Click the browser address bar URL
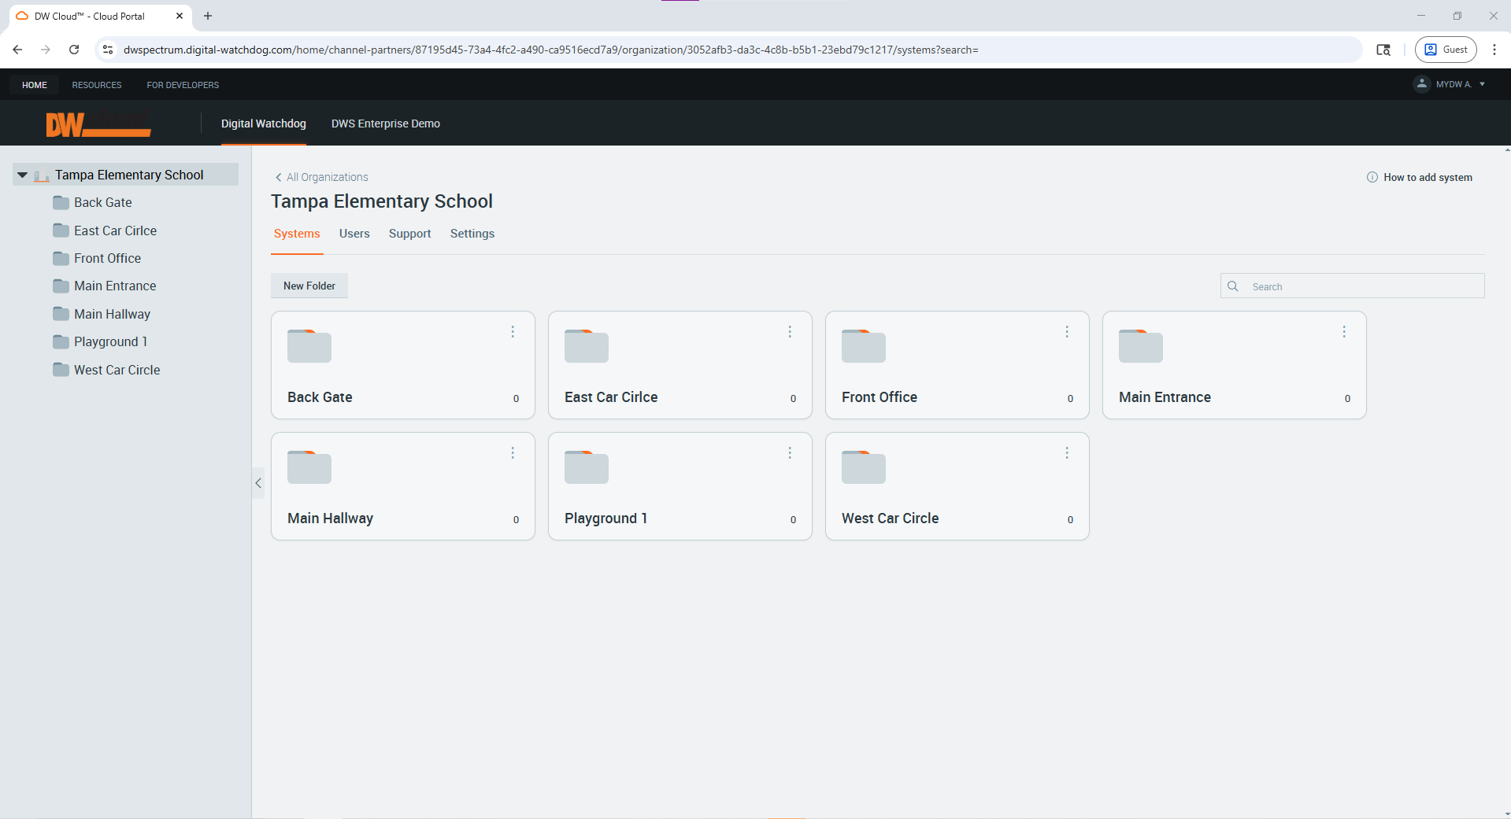Viewport: 1511px width, 819px height. coord(551,50)
